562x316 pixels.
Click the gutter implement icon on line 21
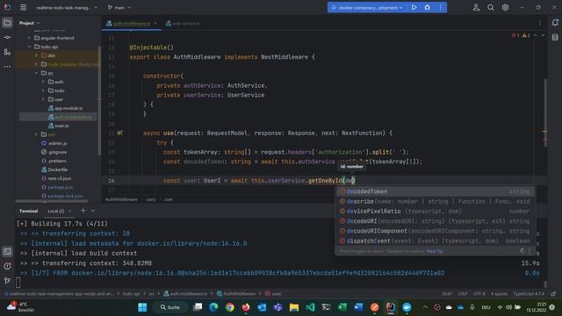[119, 133]
